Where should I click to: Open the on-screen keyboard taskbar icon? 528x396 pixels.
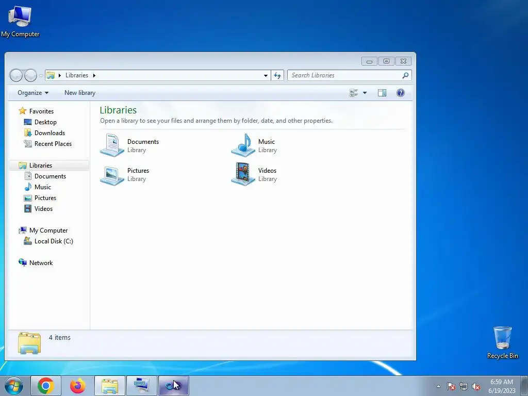pos(141,386)
